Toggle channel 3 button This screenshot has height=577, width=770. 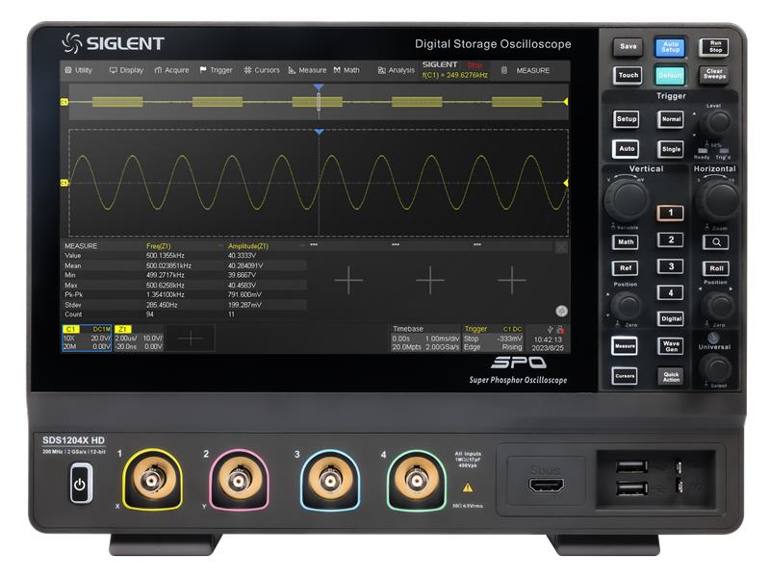coord(671,266)
